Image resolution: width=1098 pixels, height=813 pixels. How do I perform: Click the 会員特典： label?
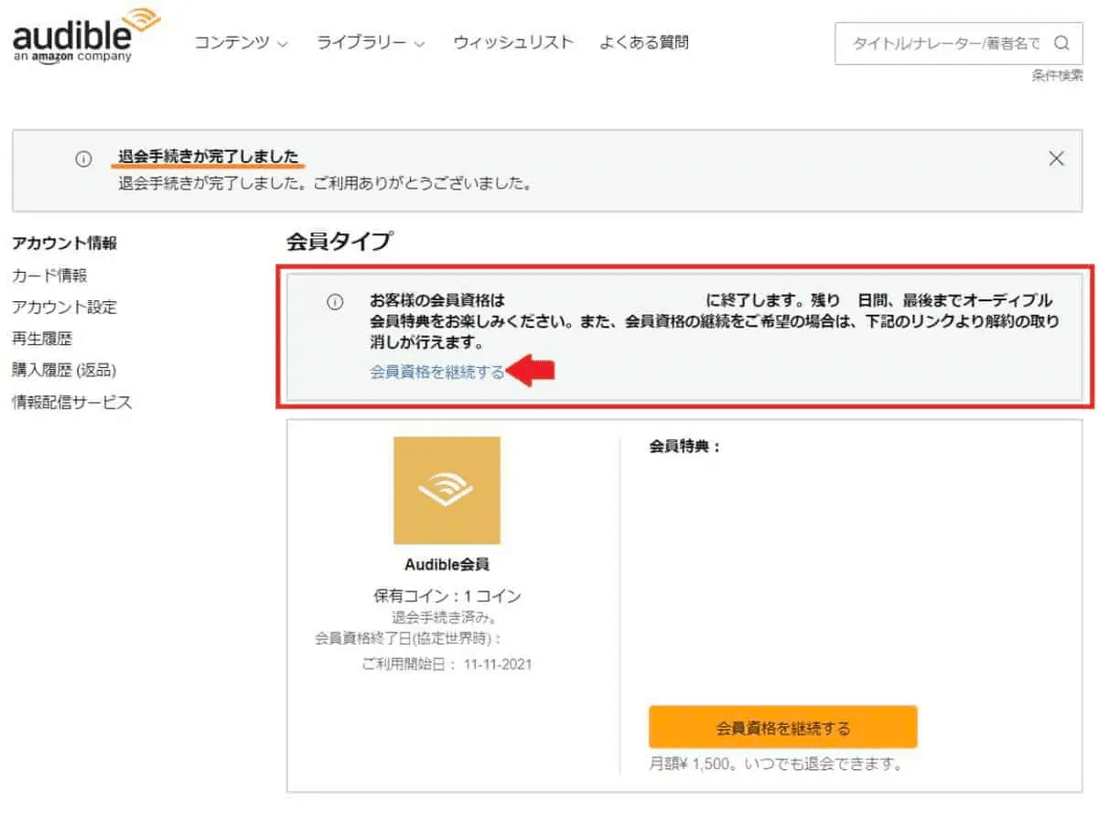click(685, 447)
